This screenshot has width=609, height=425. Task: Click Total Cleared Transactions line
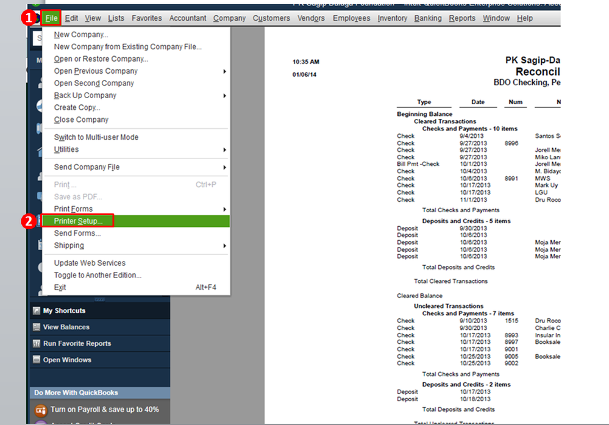tap(451, 281)
